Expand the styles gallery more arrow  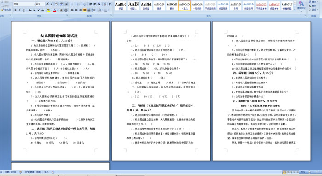click(295, 9)
